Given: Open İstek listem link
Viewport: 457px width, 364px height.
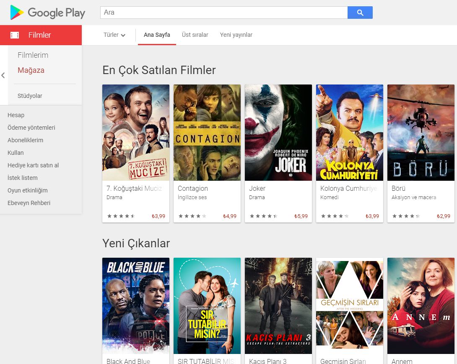Looking at the screenshot, I should coord(23,178).
